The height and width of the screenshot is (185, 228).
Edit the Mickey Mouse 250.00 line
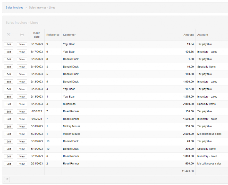tap(9, 127)
